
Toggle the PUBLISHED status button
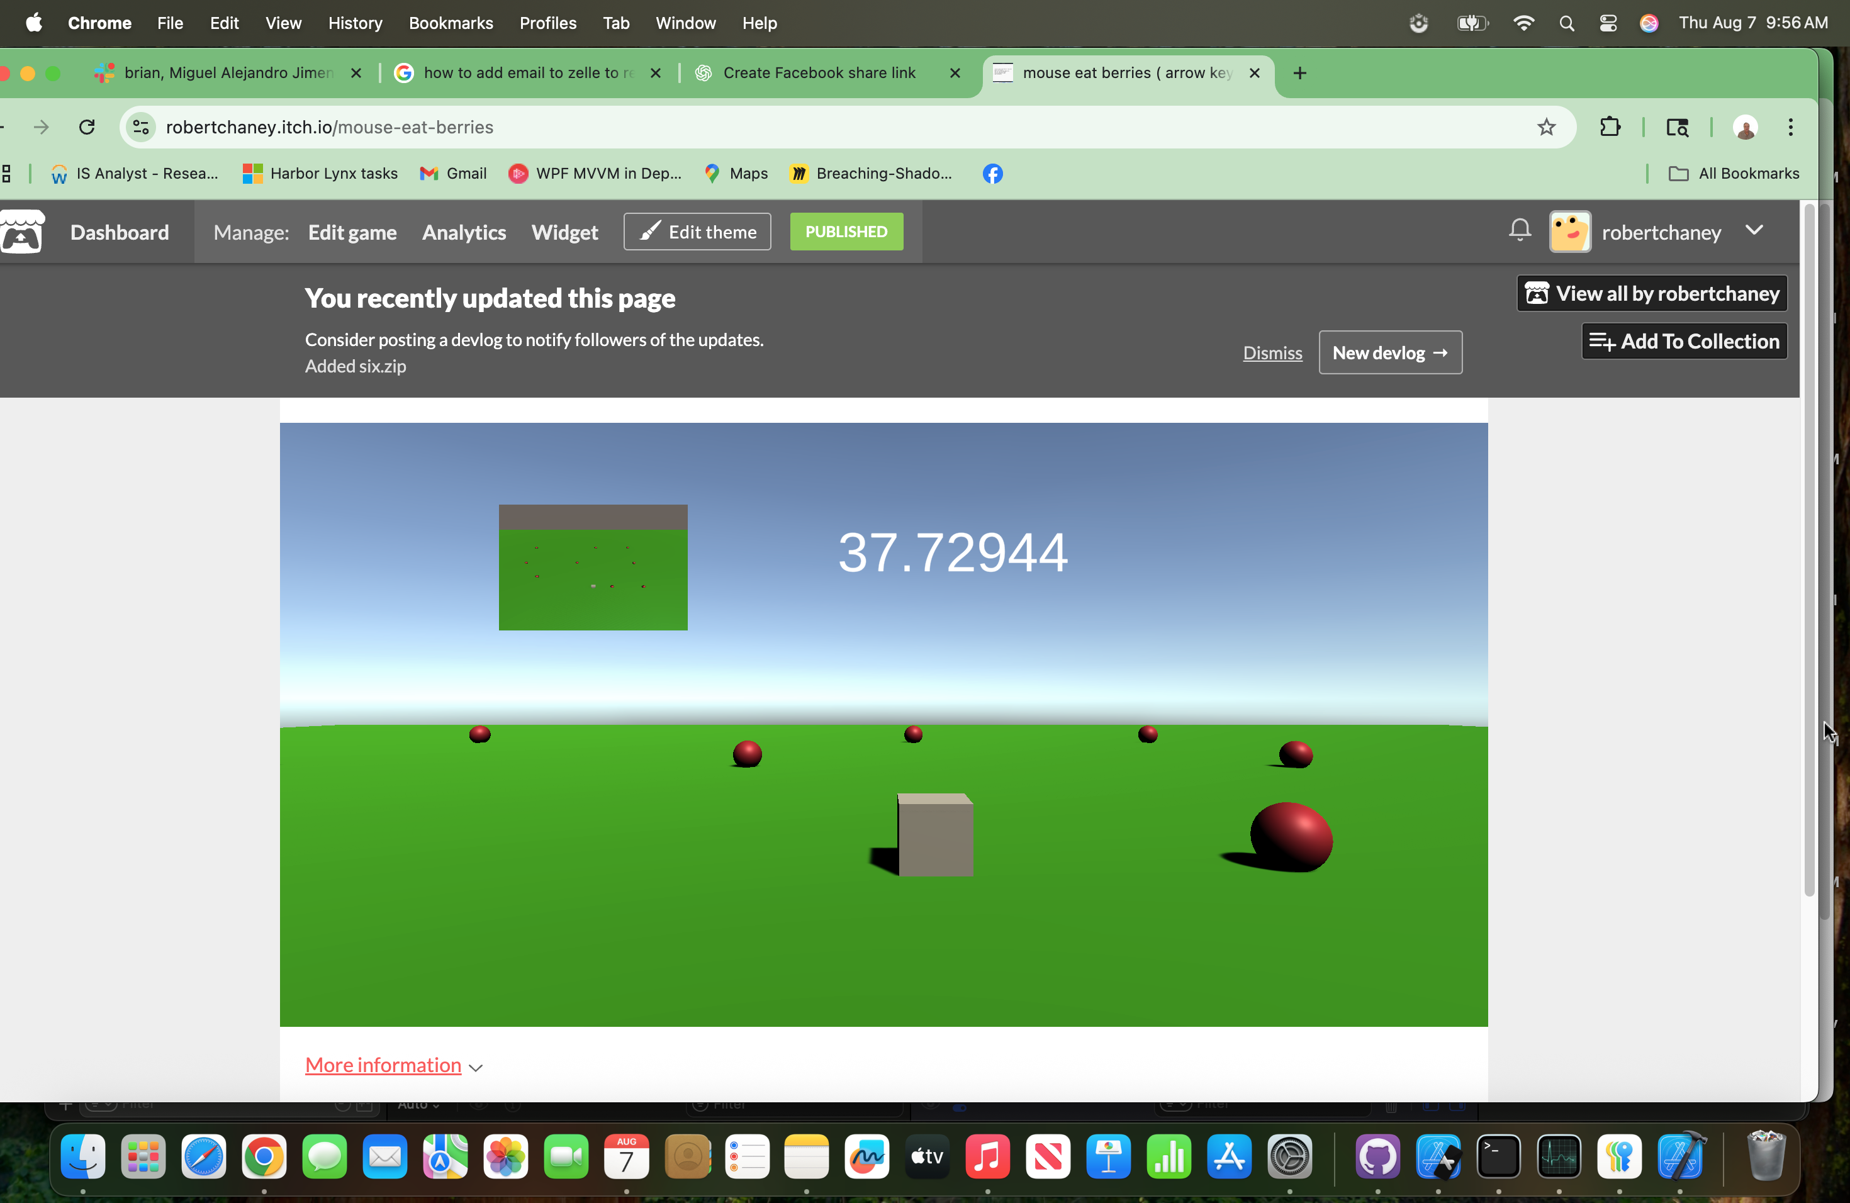846,232
